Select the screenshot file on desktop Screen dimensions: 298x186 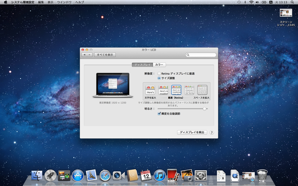pyautogui.click(x=286, y=17)
